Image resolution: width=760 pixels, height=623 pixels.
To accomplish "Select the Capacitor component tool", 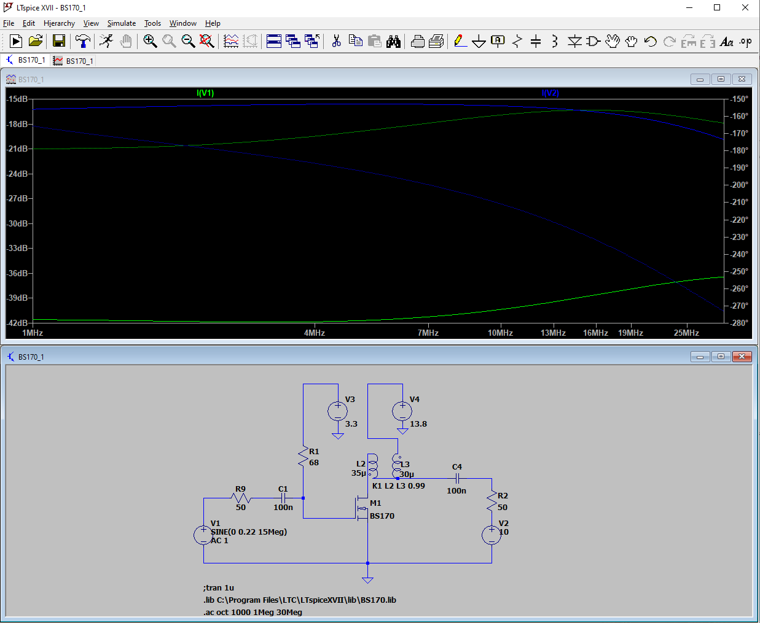I will pyautogui.click(x=536, y=41).
